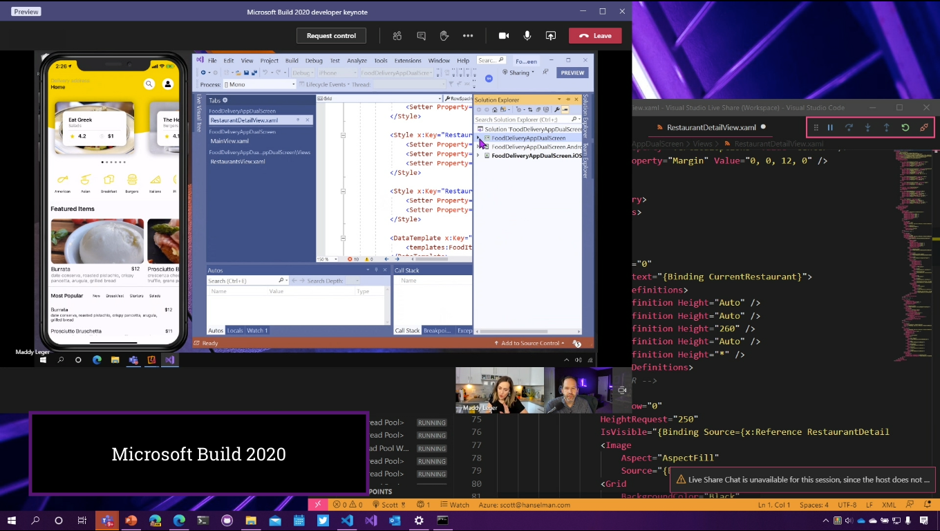Toggle the camera on or off
Image resolution: width=940 pixels, height=531 pixels.
pos(504,36)
